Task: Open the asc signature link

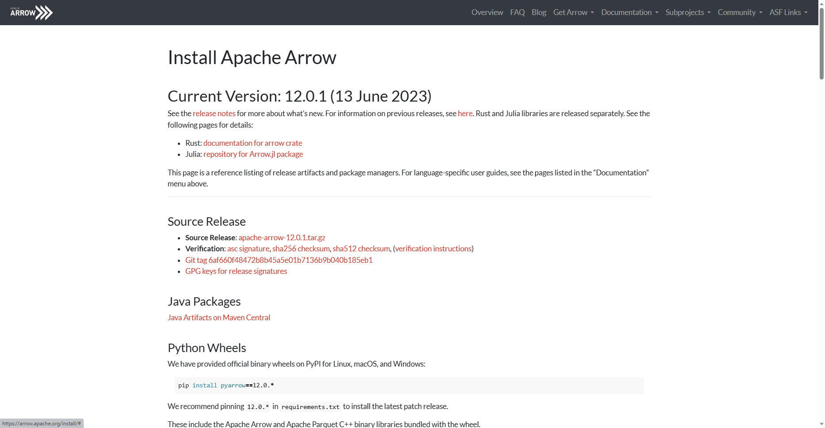Action: click(248, 249)
